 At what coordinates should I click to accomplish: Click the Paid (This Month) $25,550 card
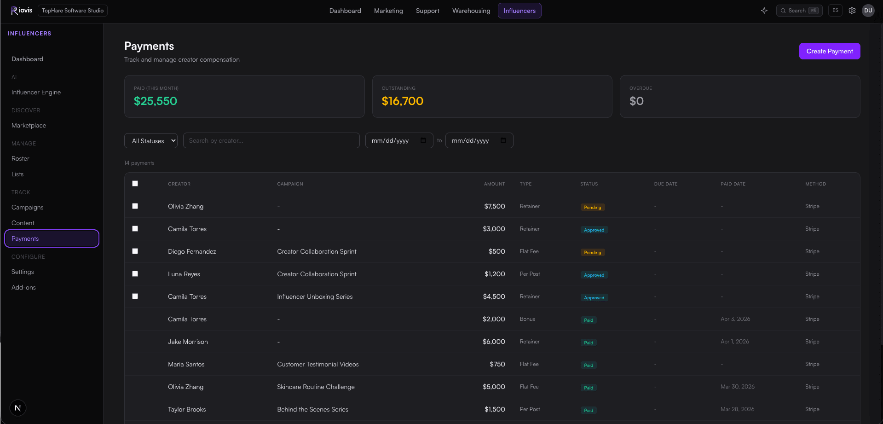[x=244, y=96]
